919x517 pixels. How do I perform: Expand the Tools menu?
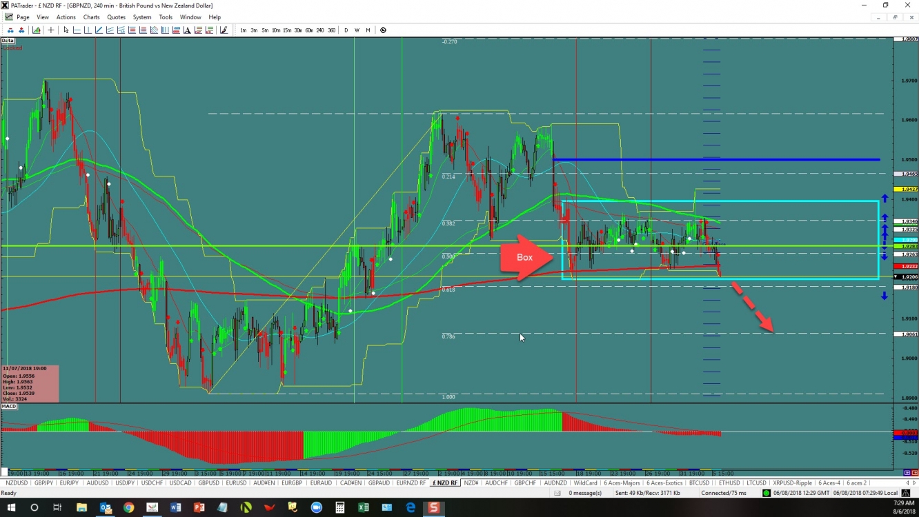(x=166, y=17)
